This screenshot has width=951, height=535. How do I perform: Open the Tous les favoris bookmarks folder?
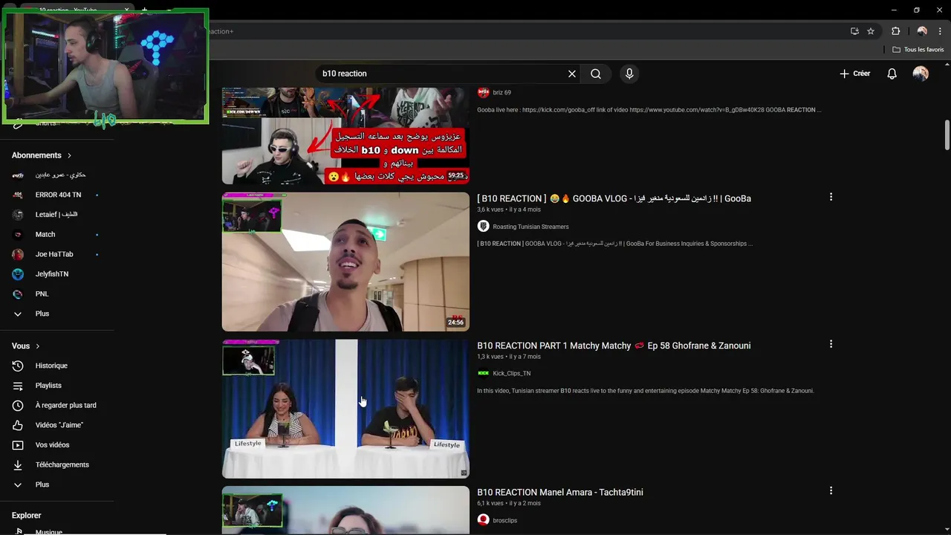click(x=918, y=50)
